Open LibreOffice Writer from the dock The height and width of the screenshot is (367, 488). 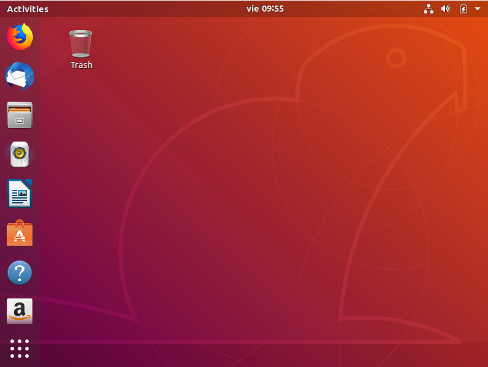click(x=20, y=194)
